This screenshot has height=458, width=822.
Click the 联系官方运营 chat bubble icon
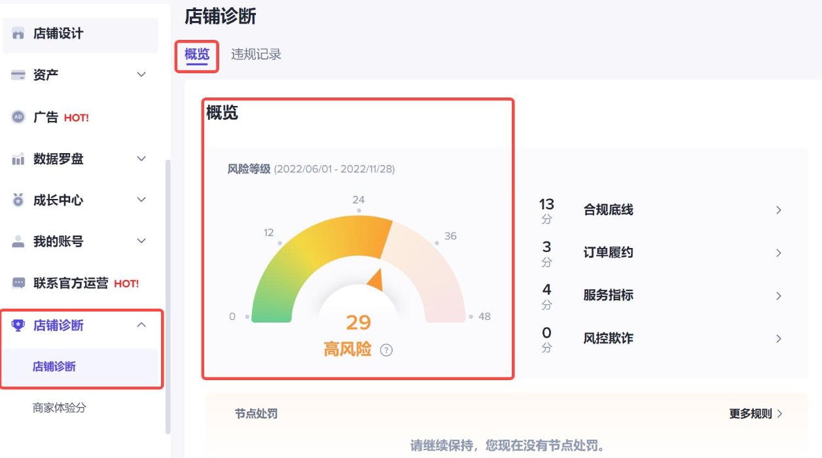(x=18, y=283)
